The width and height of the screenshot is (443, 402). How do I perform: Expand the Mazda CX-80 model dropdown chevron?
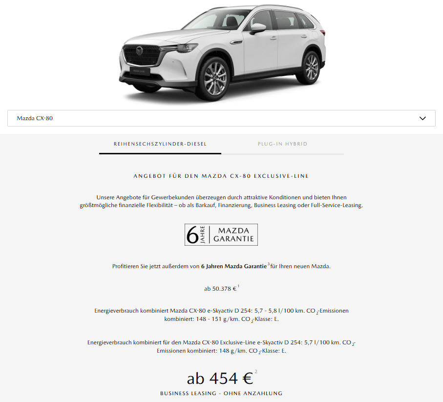(x=422, y=118)
